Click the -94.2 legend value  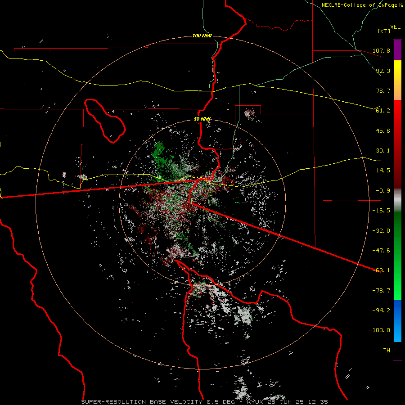[381, 310]
